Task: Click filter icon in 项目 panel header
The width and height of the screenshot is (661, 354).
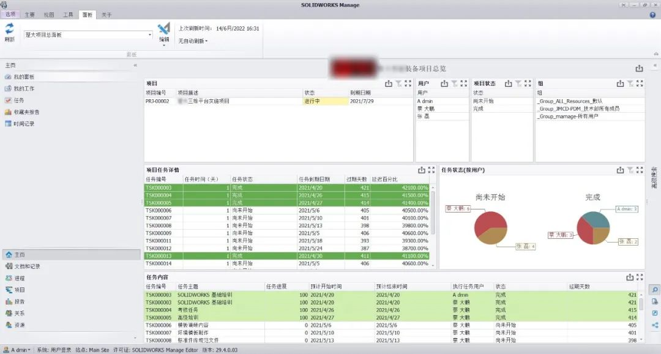Action: click(398, 83)
